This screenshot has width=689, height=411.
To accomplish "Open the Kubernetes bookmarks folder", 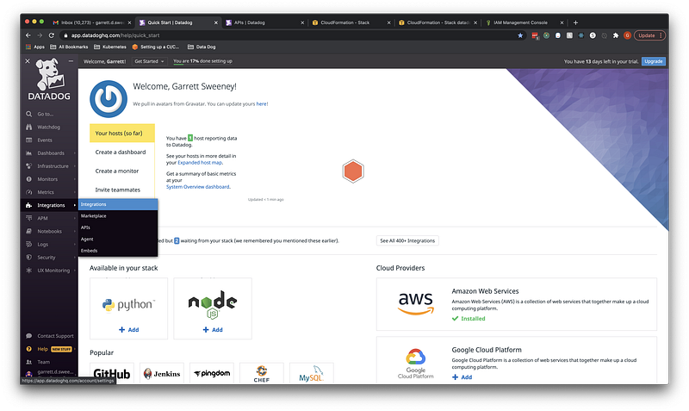I will click(x=110, y=47).
